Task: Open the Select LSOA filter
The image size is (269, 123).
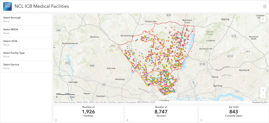Action: 26,43
